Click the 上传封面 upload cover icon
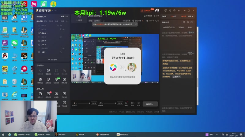This screenshot has width=245, height=137. pyautogui.click(x=79, y=17)
